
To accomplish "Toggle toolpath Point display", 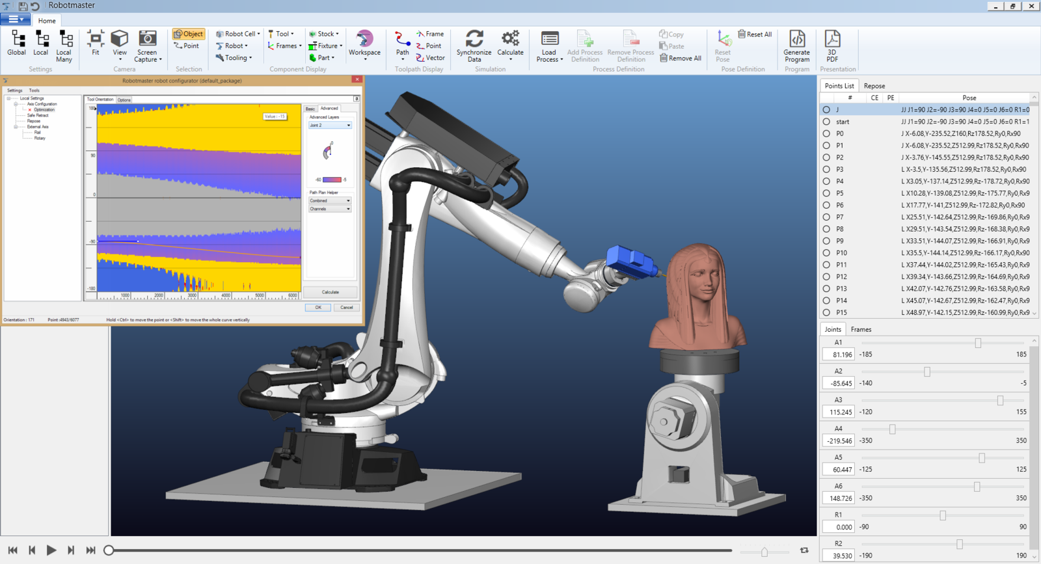I will 429,46.
